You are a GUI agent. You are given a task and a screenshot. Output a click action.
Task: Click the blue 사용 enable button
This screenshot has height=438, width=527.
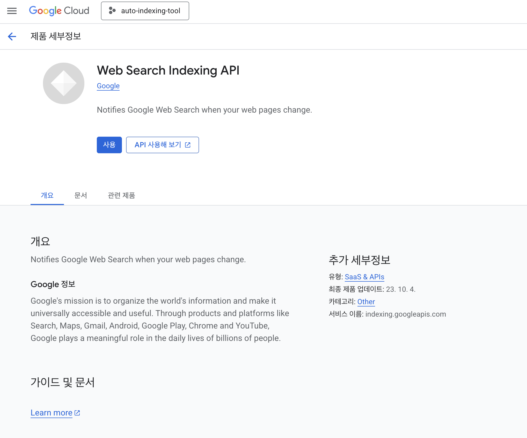pyautogui.click(x=109, y=145)
